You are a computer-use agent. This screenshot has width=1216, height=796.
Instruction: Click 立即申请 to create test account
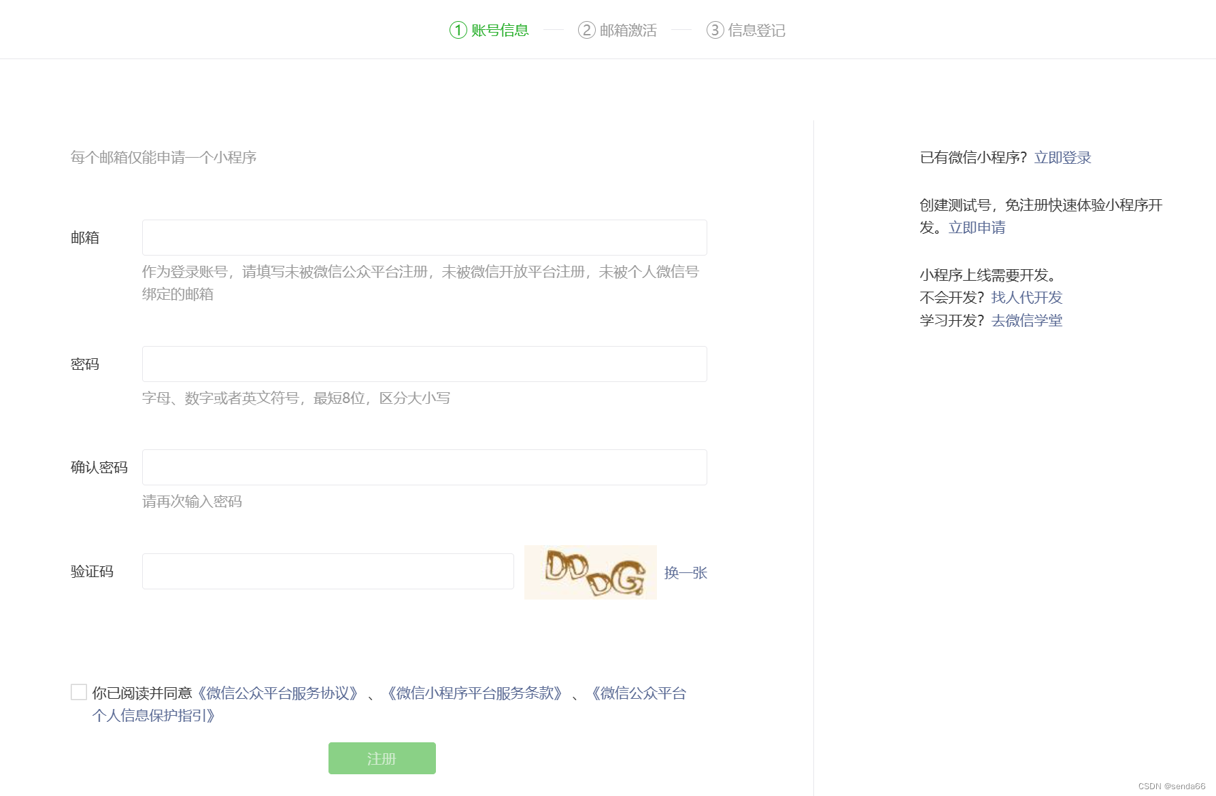click(x=977, y=228)
